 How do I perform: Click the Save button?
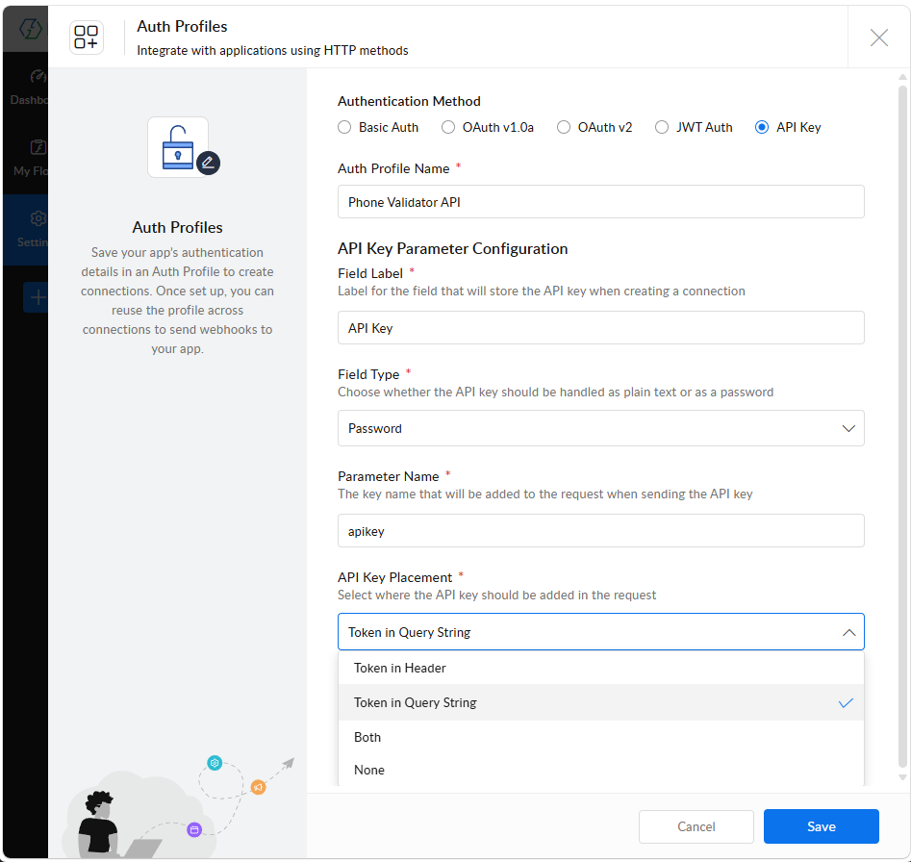pos(821,826)
